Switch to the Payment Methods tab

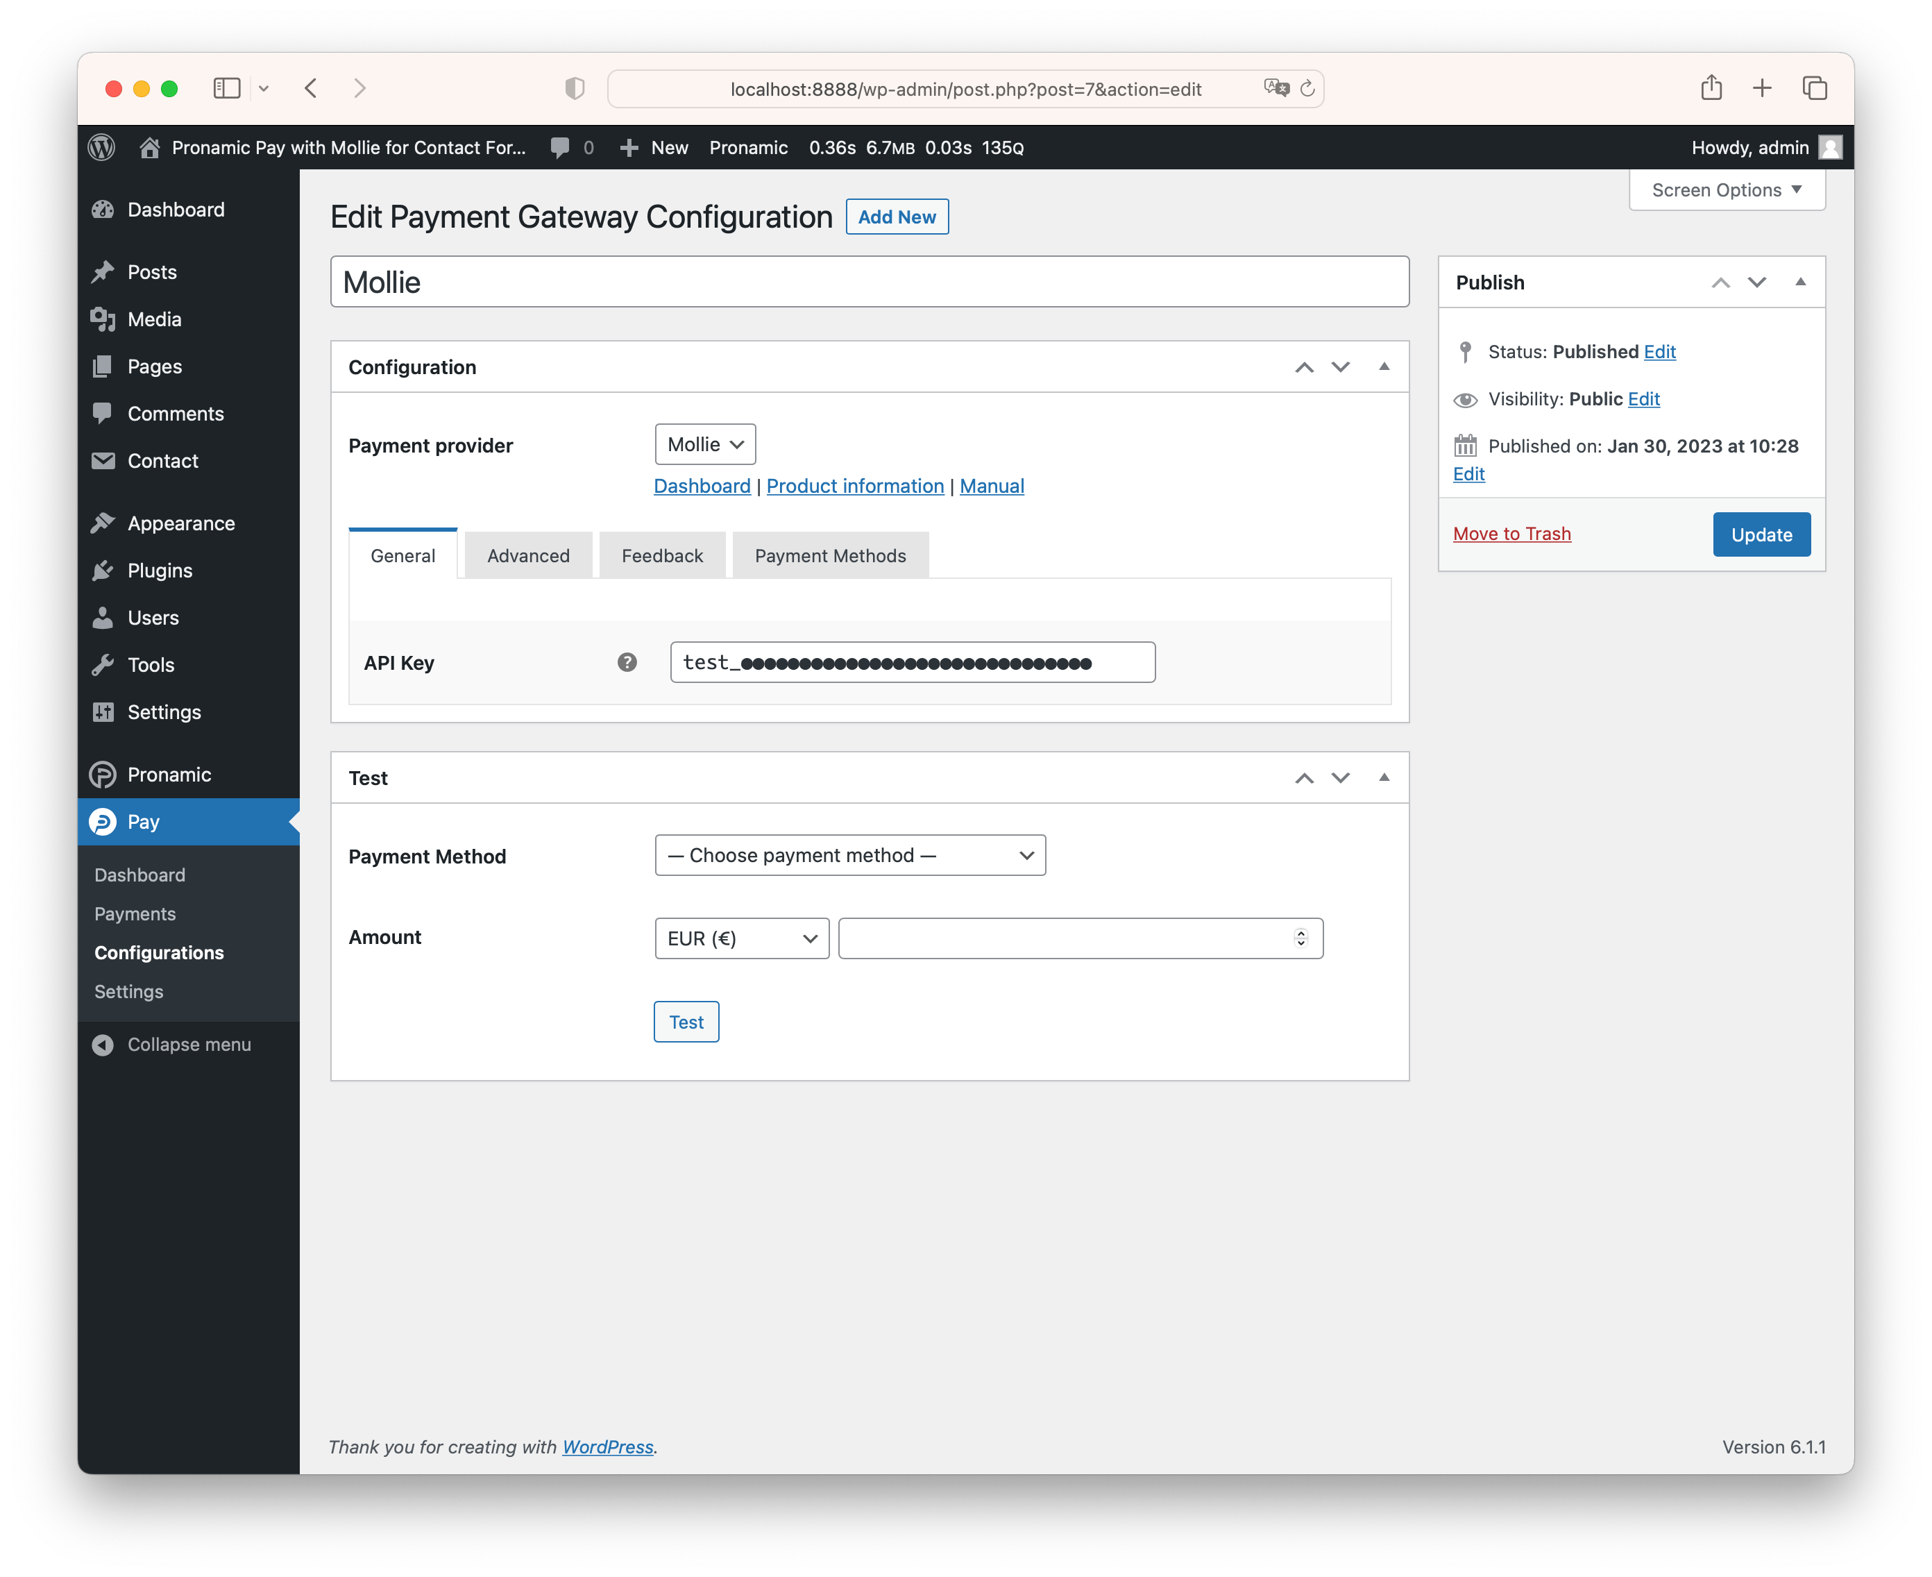[829, 556]
